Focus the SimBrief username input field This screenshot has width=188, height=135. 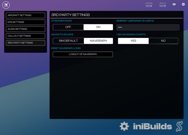pos(148,27)
